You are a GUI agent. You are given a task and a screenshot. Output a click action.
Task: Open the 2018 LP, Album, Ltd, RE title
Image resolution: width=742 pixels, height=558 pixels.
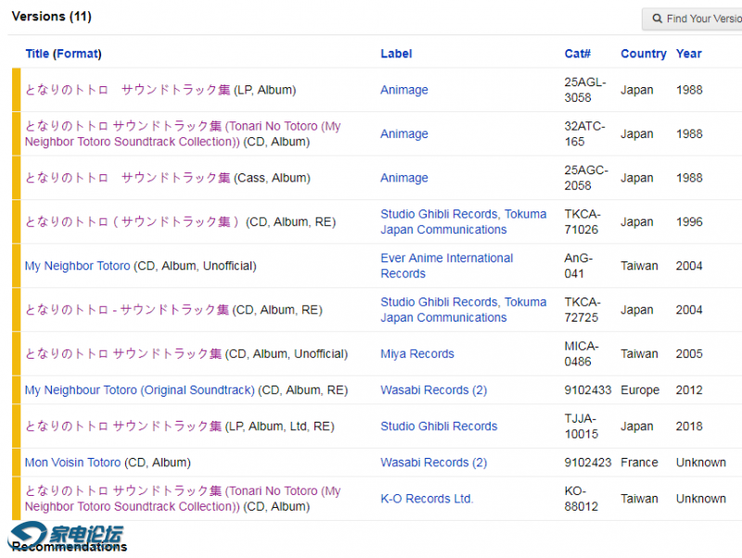pyautogui.click(x=123, y=426)
